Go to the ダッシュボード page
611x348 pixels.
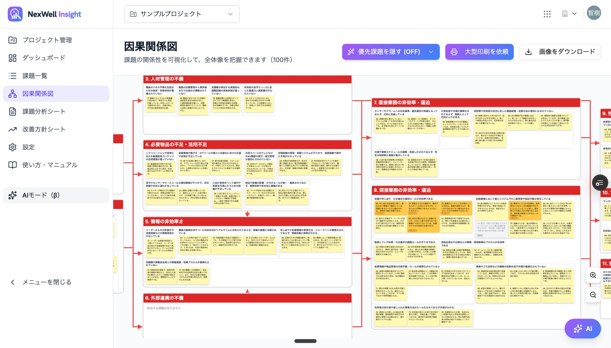pyautogui.click(x=56, y=58)
